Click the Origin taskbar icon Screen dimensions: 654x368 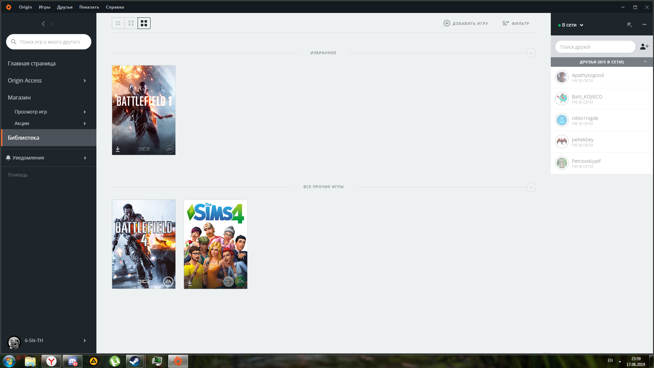(178, 361)
